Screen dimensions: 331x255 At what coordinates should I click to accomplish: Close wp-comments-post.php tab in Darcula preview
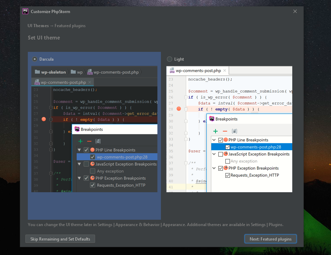[90, 82]
